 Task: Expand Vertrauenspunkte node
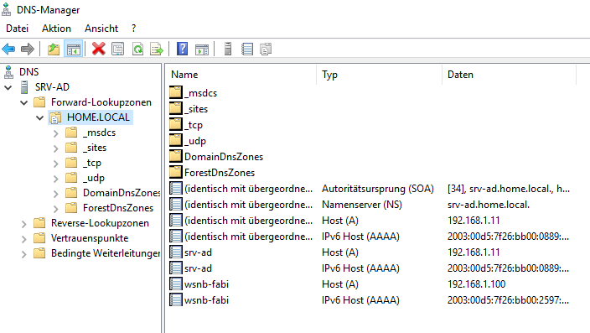pos(23,239)
